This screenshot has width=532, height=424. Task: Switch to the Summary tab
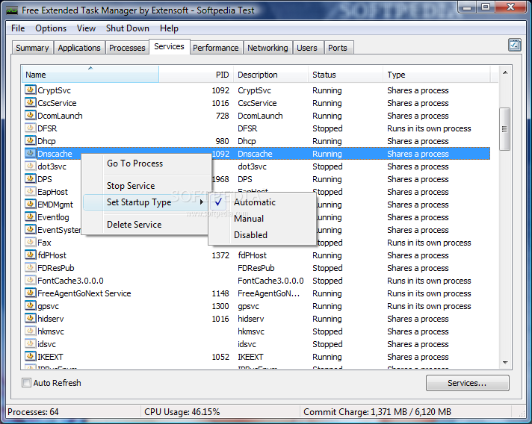click(33, 48)
